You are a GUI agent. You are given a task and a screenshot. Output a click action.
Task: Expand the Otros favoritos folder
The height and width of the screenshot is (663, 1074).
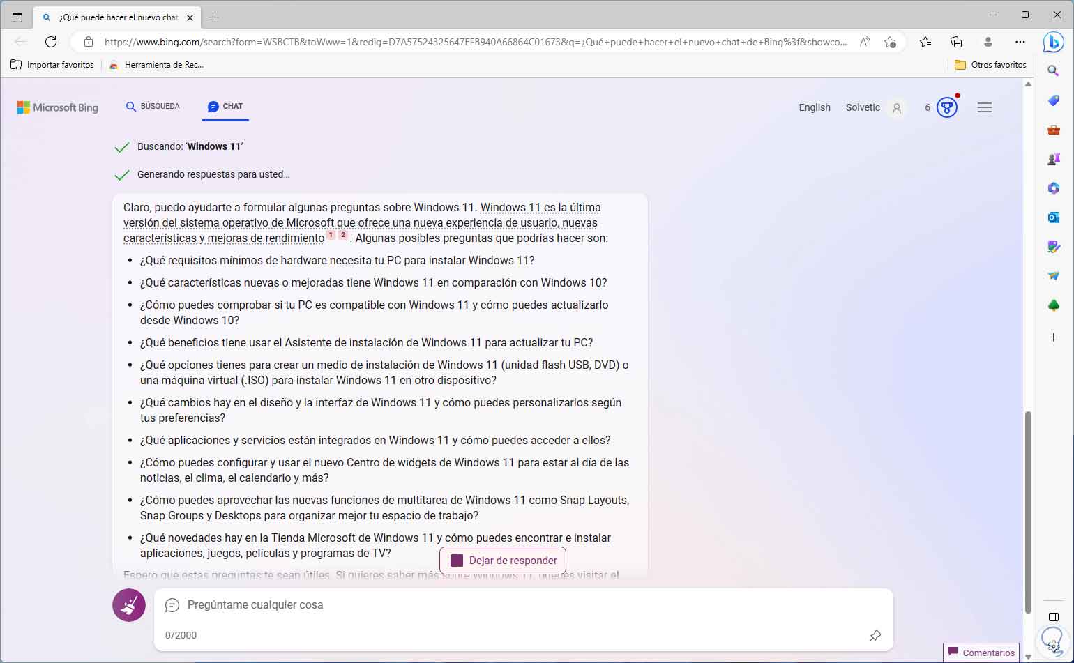(x=990, y=65)
